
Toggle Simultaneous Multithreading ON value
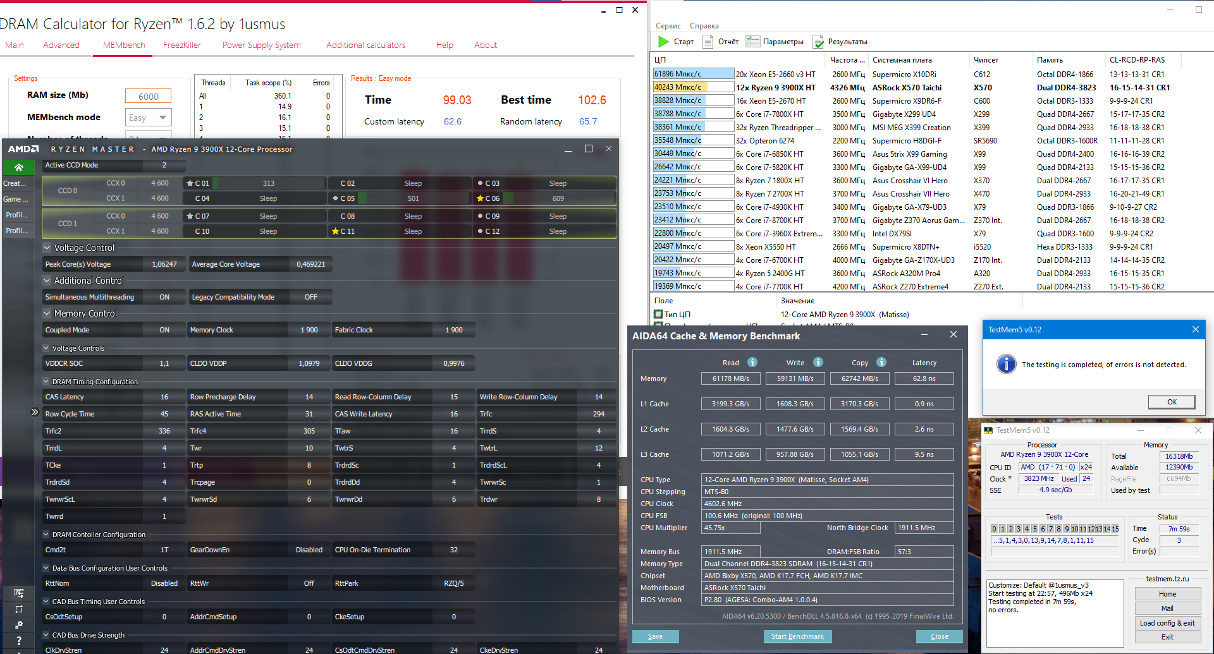pos(164,297)
